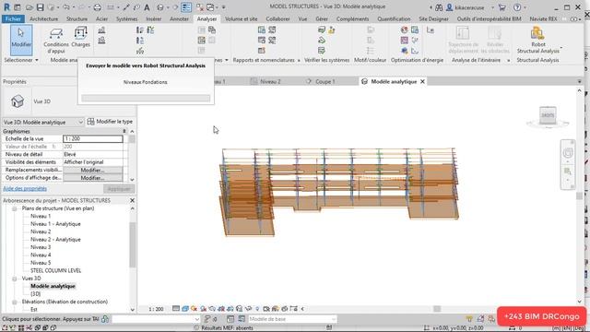Toggle the worksets icon in the status bar

(x=105, y=319)
